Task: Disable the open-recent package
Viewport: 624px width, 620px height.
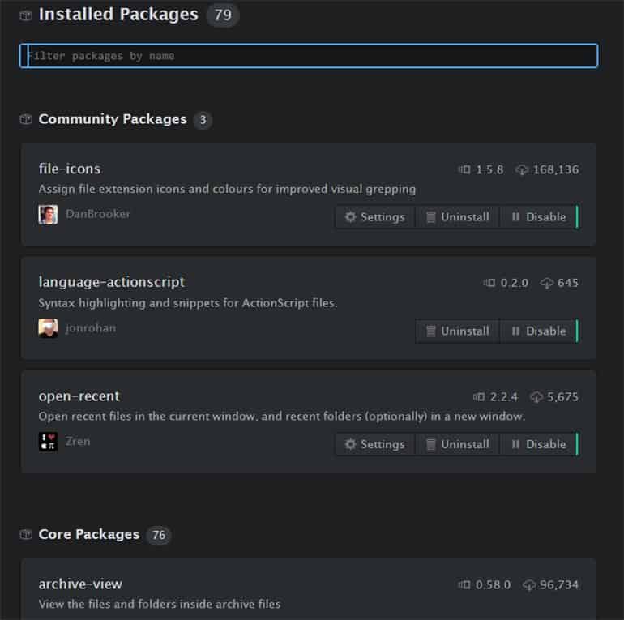Action: 539,444
